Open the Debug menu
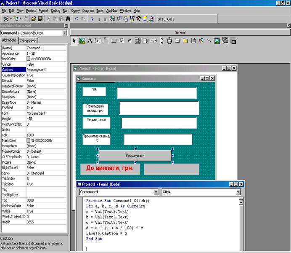 56,10
